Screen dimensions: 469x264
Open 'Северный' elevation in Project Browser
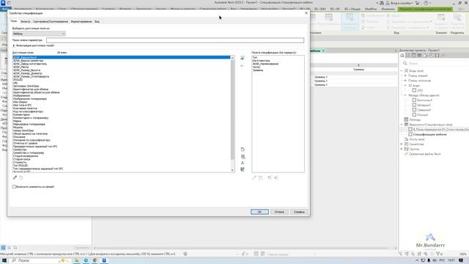point(424,110)
